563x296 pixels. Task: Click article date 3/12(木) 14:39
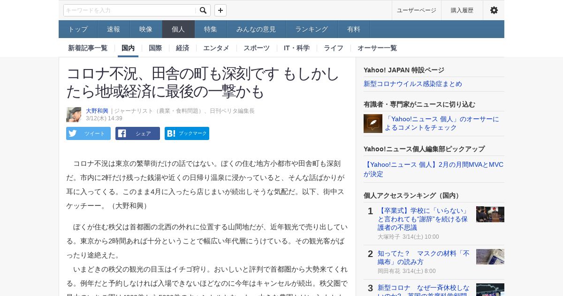pos(104,118)
